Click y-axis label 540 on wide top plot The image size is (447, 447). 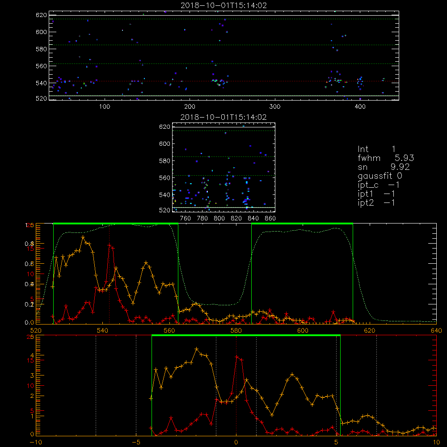(41, 83)
